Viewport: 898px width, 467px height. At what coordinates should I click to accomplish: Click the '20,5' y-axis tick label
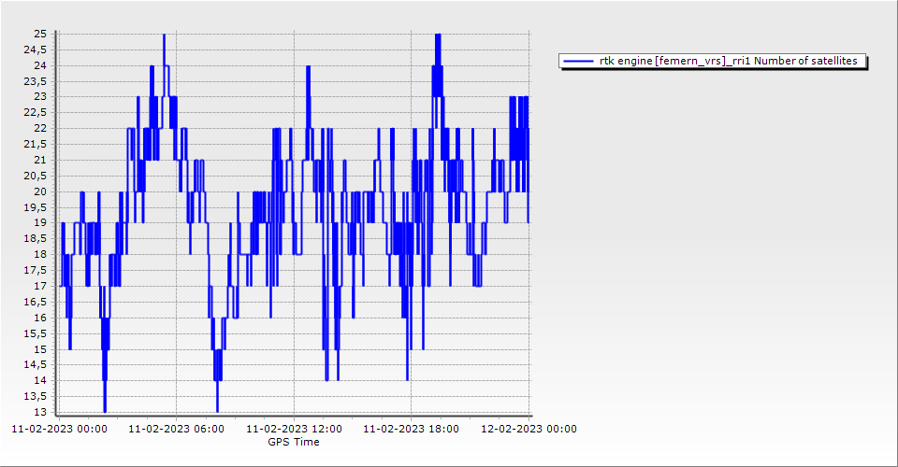tap(36, 176)
